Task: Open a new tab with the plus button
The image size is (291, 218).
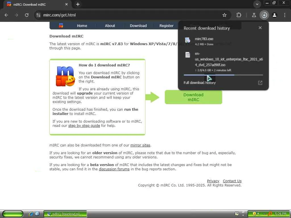Action: [x=78, y=4]
